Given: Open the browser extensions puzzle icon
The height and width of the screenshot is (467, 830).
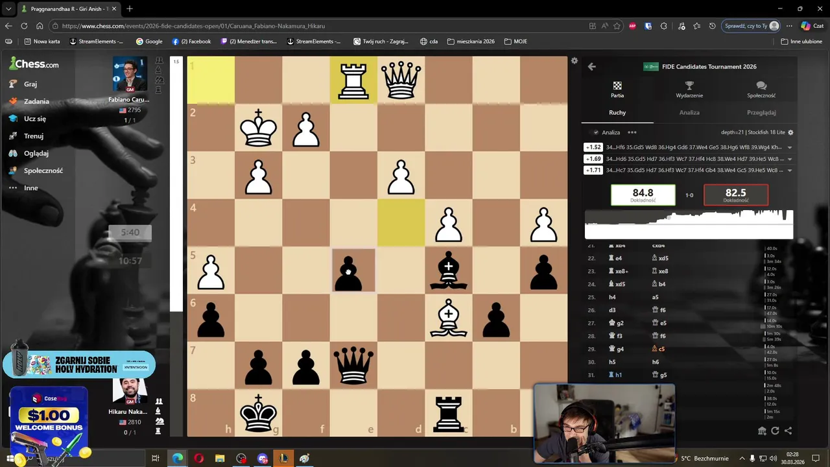Looking at the screenshot, I should coord(663,26).
